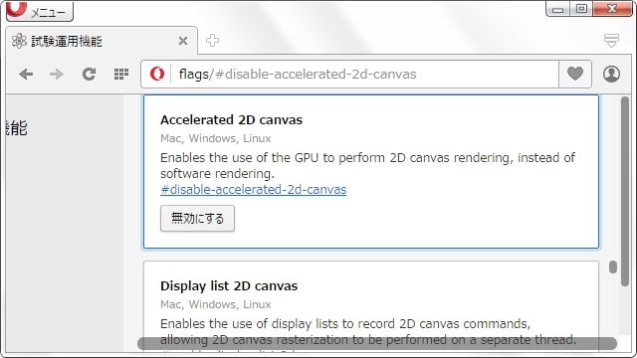Open the tab menu icon at right

click(611, 41)
